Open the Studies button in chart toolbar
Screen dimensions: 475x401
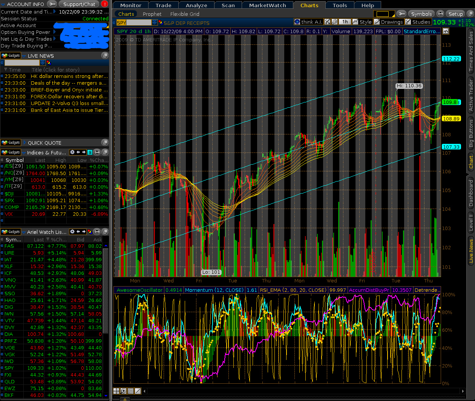pos(418,22)
